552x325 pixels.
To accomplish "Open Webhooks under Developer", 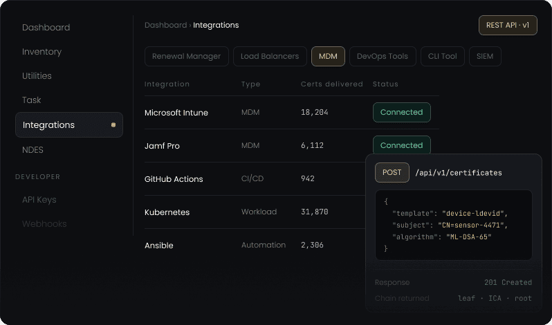I will click(x=44, y=224).
